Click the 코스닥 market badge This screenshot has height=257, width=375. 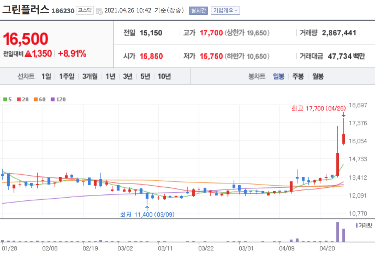click(85, 10)
